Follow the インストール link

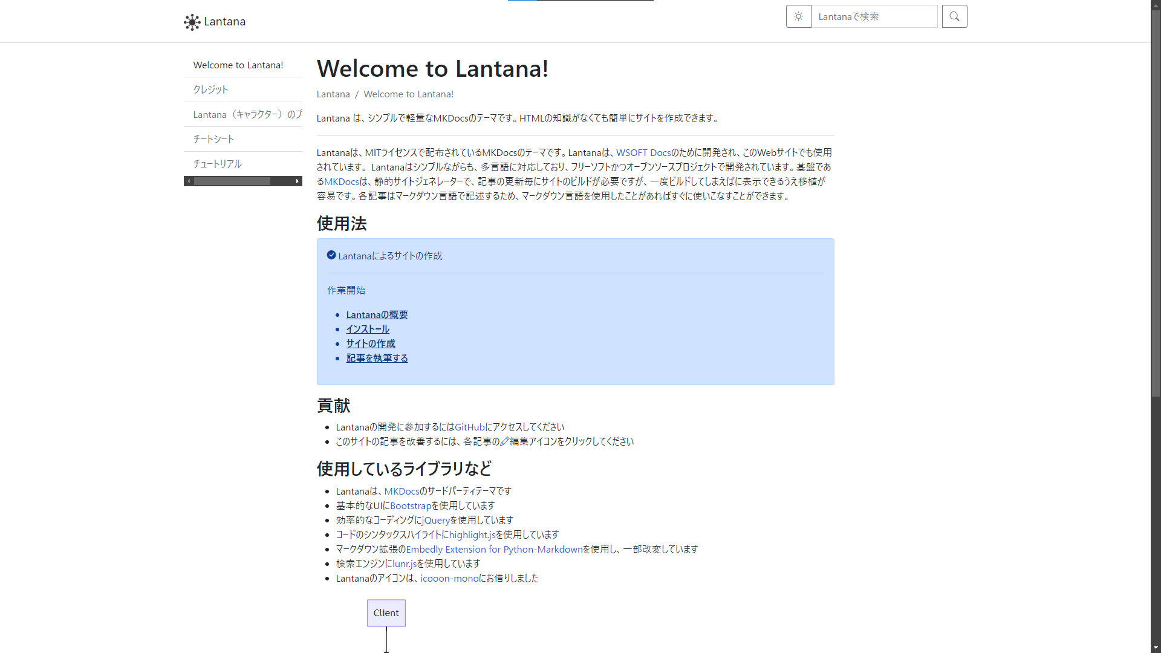pos(367,330)
